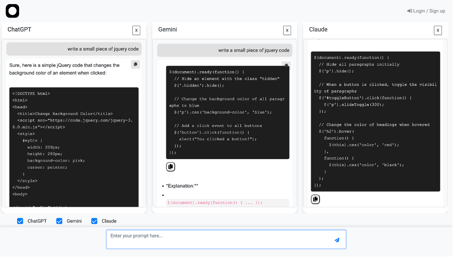Select the Gemini panel title
The image size is (453, 257).
click(x=167, y=30)
